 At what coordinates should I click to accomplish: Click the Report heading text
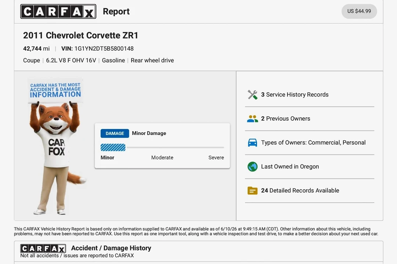116,11
